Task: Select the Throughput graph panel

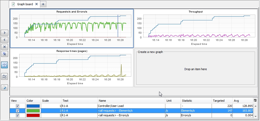Action: click(x=196, y=28)
